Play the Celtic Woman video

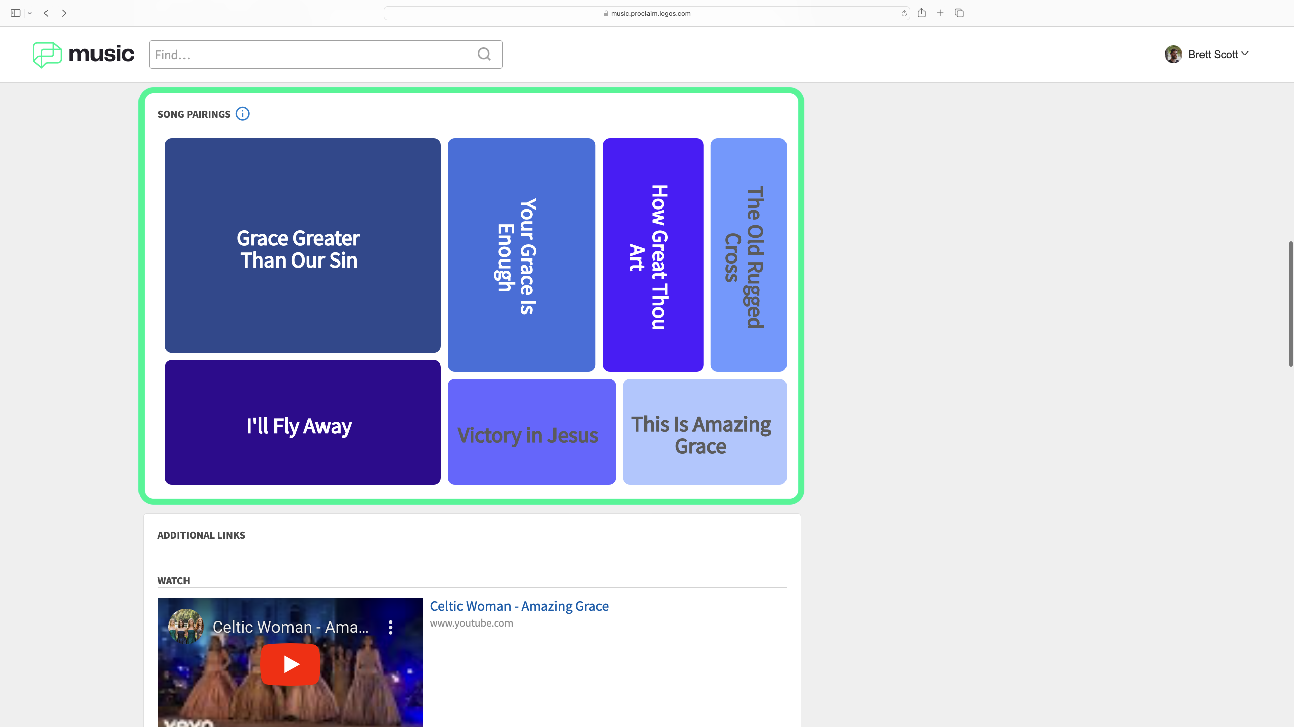pos(290,664)
